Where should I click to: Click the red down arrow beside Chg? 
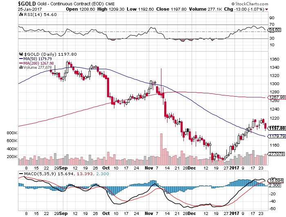click(x=267, y=9)
